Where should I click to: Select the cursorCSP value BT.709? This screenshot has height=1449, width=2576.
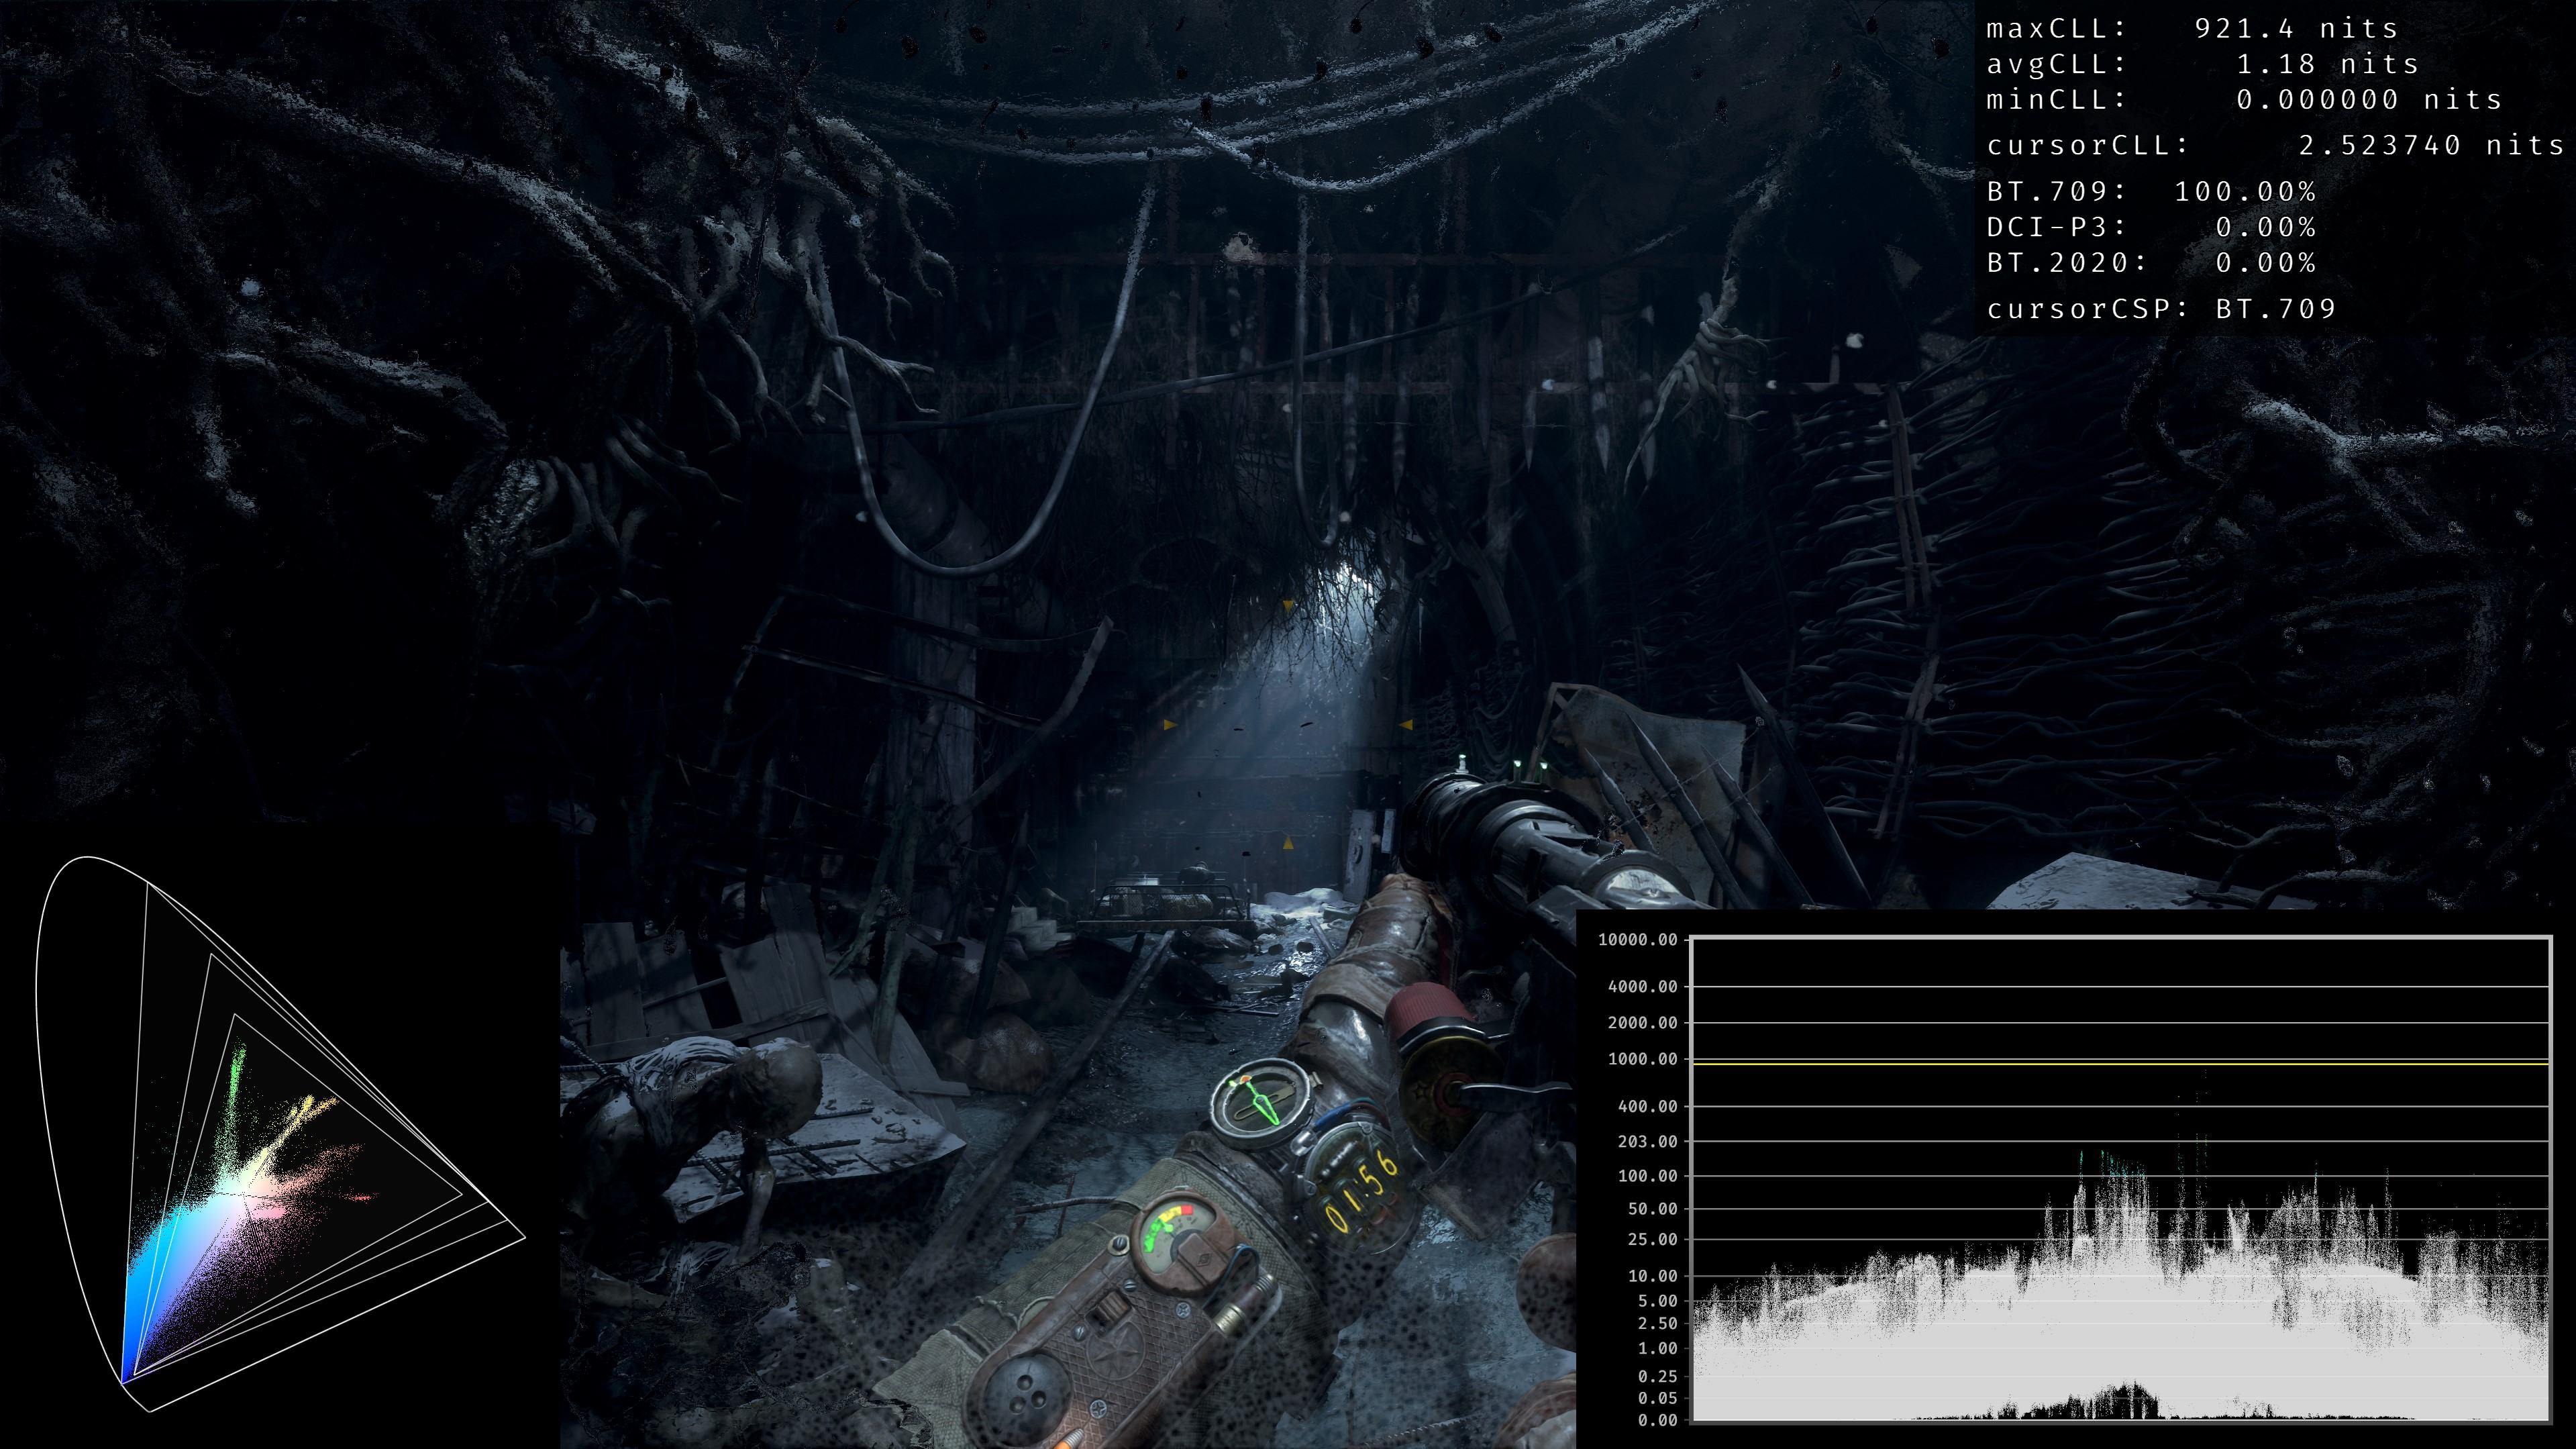(2276, 309)
